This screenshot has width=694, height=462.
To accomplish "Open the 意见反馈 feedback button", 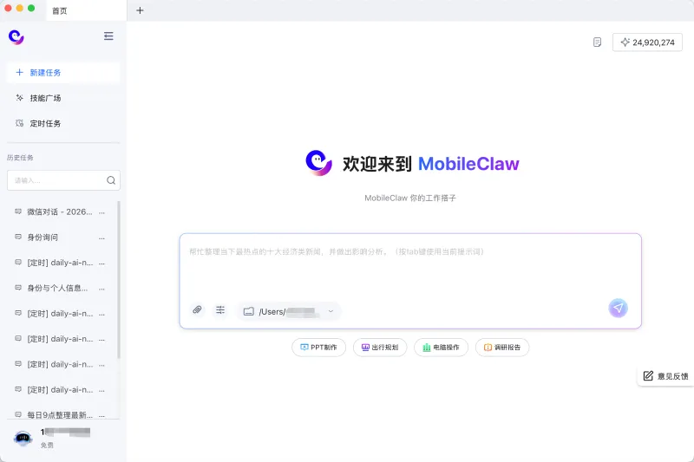I will point(665,376).
